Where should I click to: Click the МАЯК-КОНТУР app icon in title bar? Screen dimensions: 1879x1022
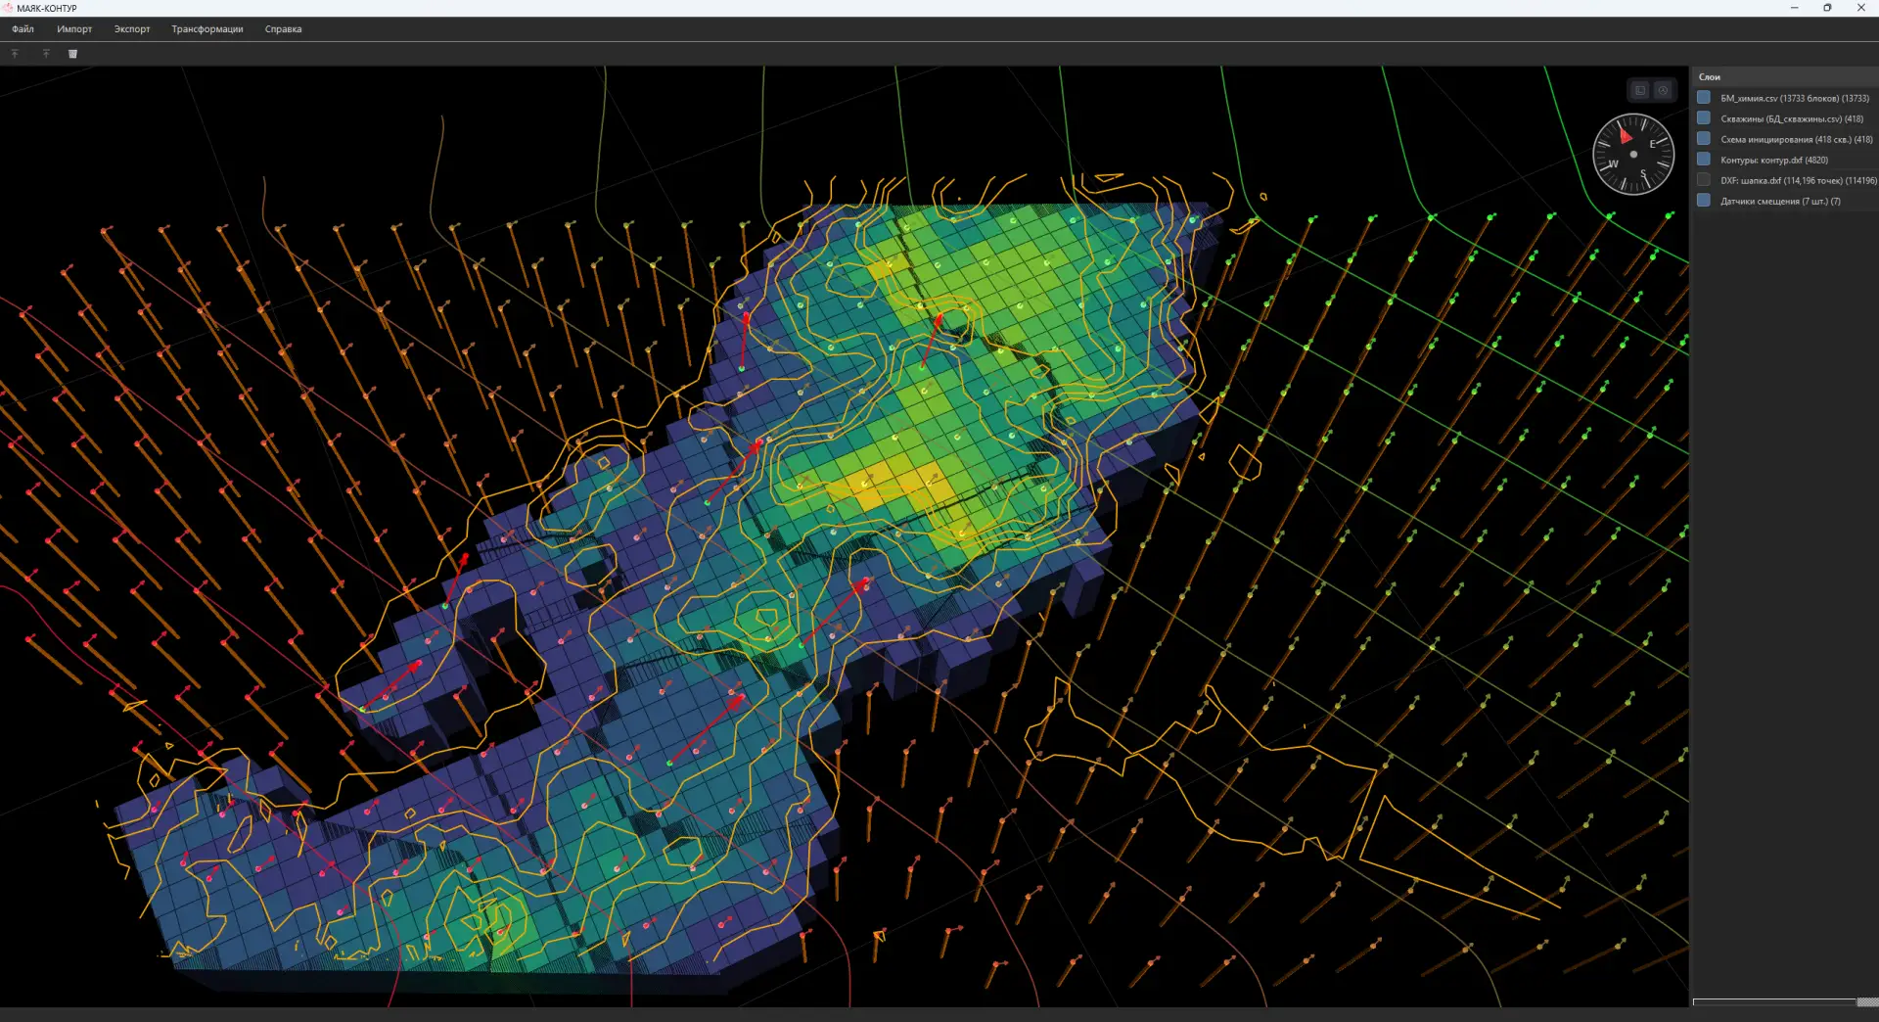click(8, 8)
